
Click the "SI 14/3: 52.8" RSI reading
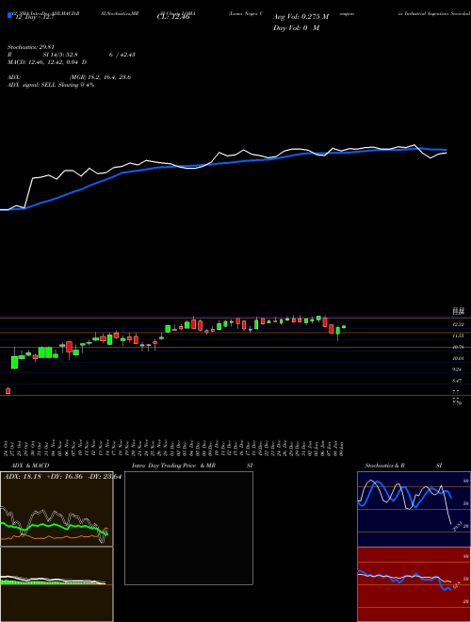click(59, 55)
